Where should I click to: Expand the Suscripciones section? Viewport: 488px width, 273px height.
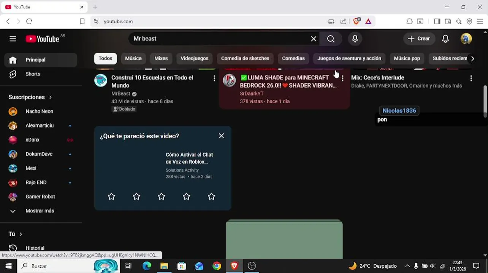[30, 97]
